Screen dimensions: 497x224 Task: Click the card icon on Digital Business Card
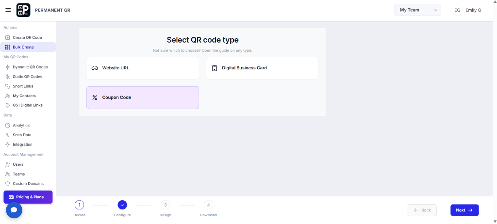tap(215, 68)
